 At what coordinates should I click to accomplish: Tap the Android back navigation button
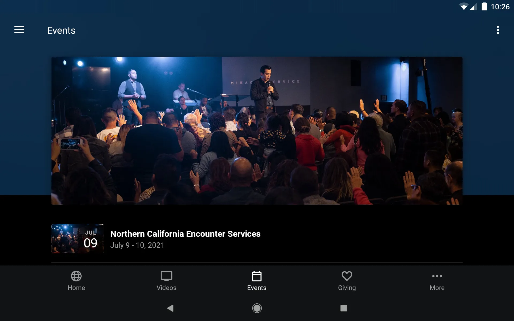click(x=170, y=308)
